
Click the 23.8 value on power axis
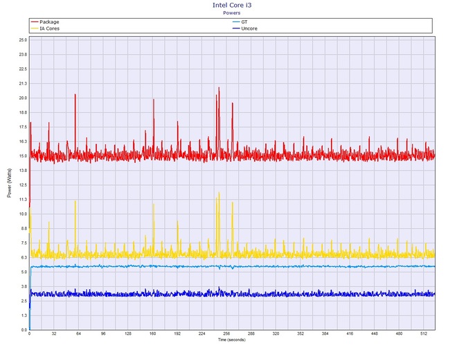pyautogui.click(x=23, y=55)
